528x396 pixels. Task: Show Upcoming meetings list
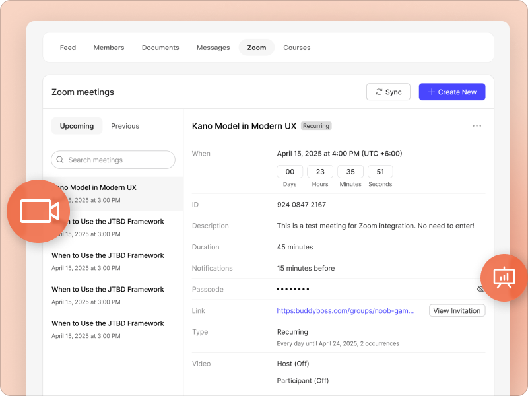(x=77, y=126)
